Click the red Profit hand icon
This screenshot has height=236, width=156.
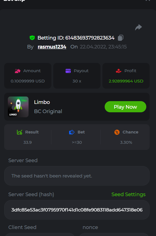(x=119, y=71)
